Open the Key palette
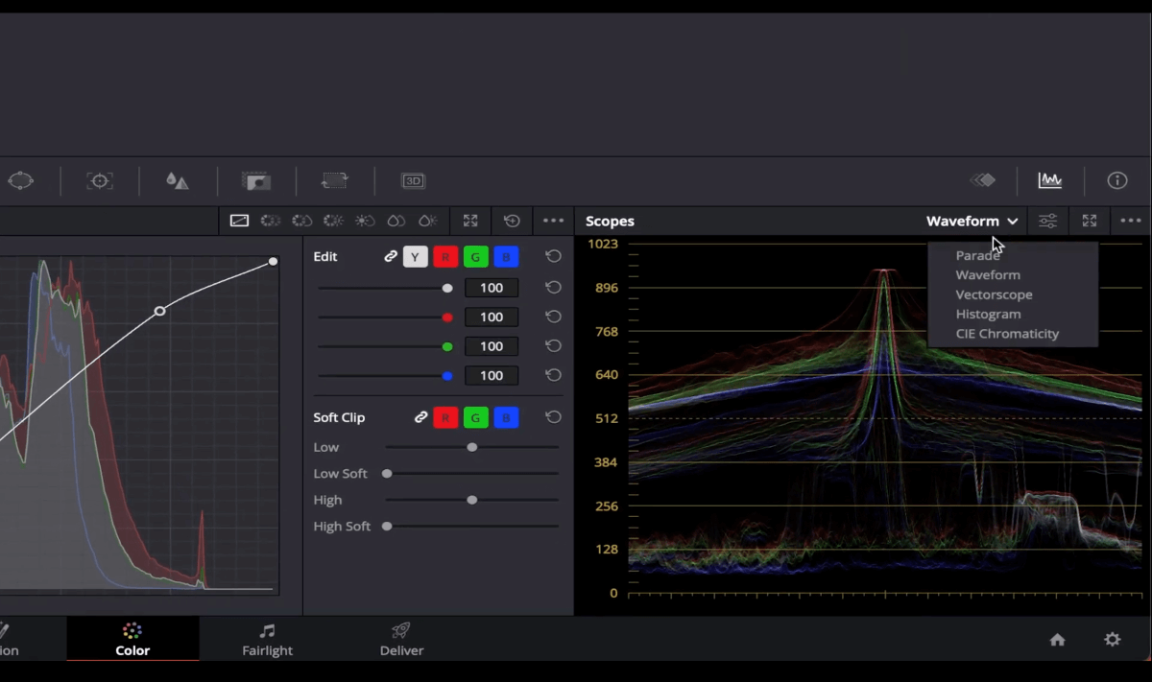1152x682 pixels. [x=256, y=180]
